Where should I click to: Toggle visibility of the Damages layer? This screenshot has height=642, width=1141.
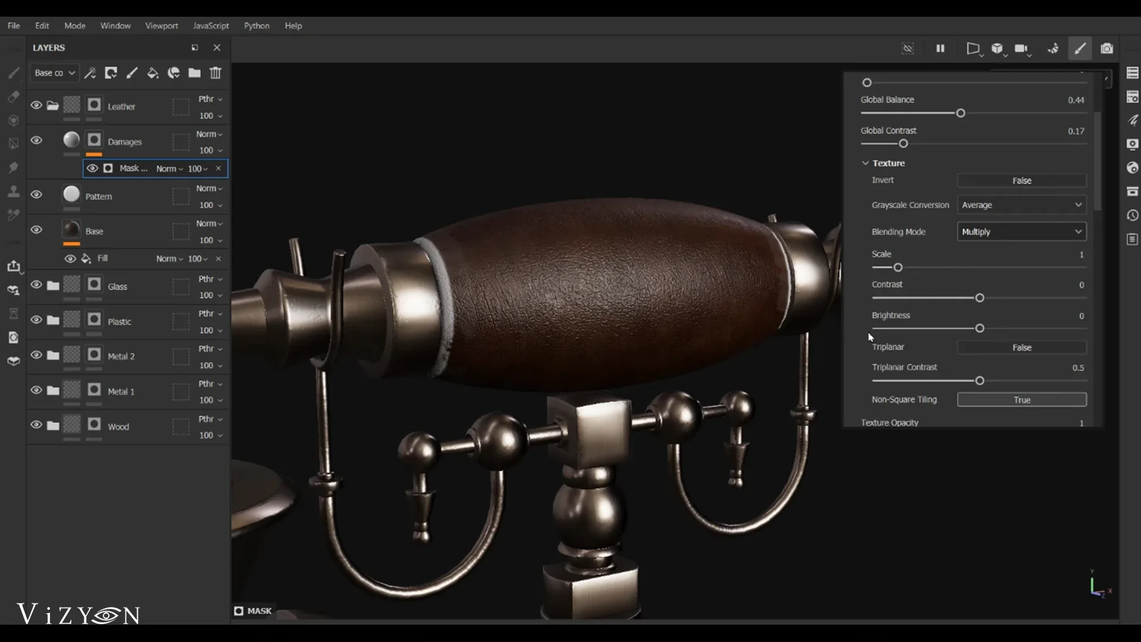(36, 140)
